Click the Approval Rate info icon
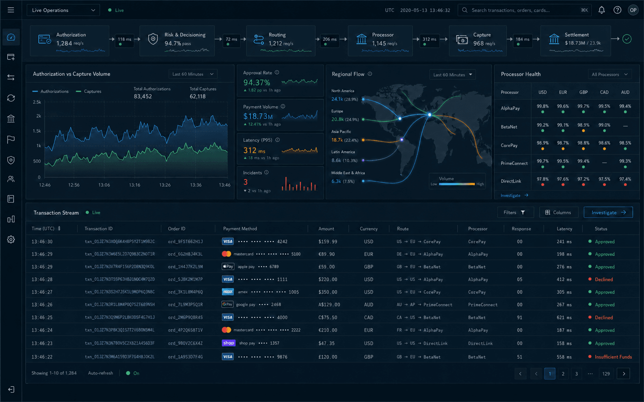 [277, 73]
